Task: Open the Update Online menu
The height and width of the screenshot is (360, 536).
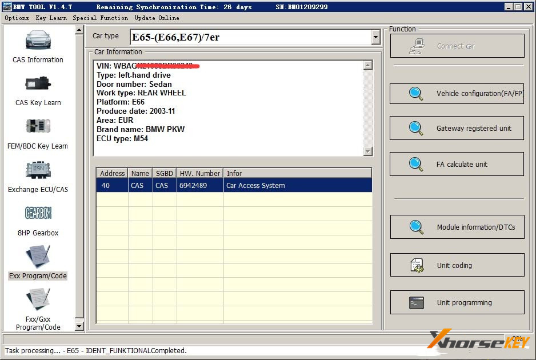Action: click(x=157, y=18)
